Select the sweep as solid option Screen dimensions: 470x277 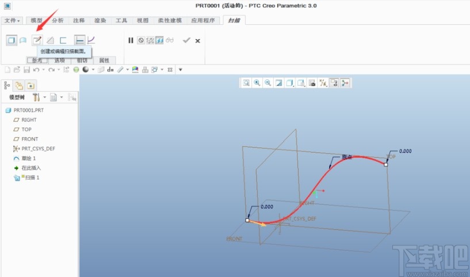12,40
